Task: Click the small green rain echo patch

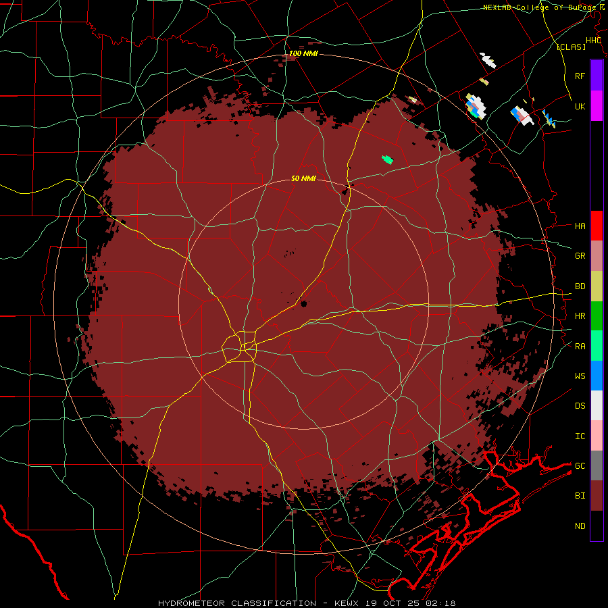Action: point(387,159)
